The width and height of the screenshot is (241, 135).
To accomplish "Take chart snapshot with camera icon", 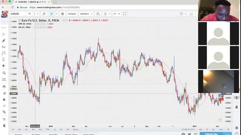I will coord(183,134).
